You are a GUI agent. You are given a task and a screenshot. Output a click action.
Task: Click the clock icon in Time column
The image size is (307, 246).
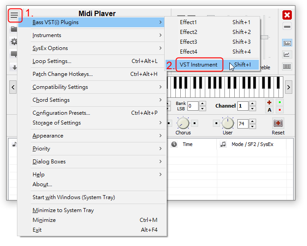174,144
